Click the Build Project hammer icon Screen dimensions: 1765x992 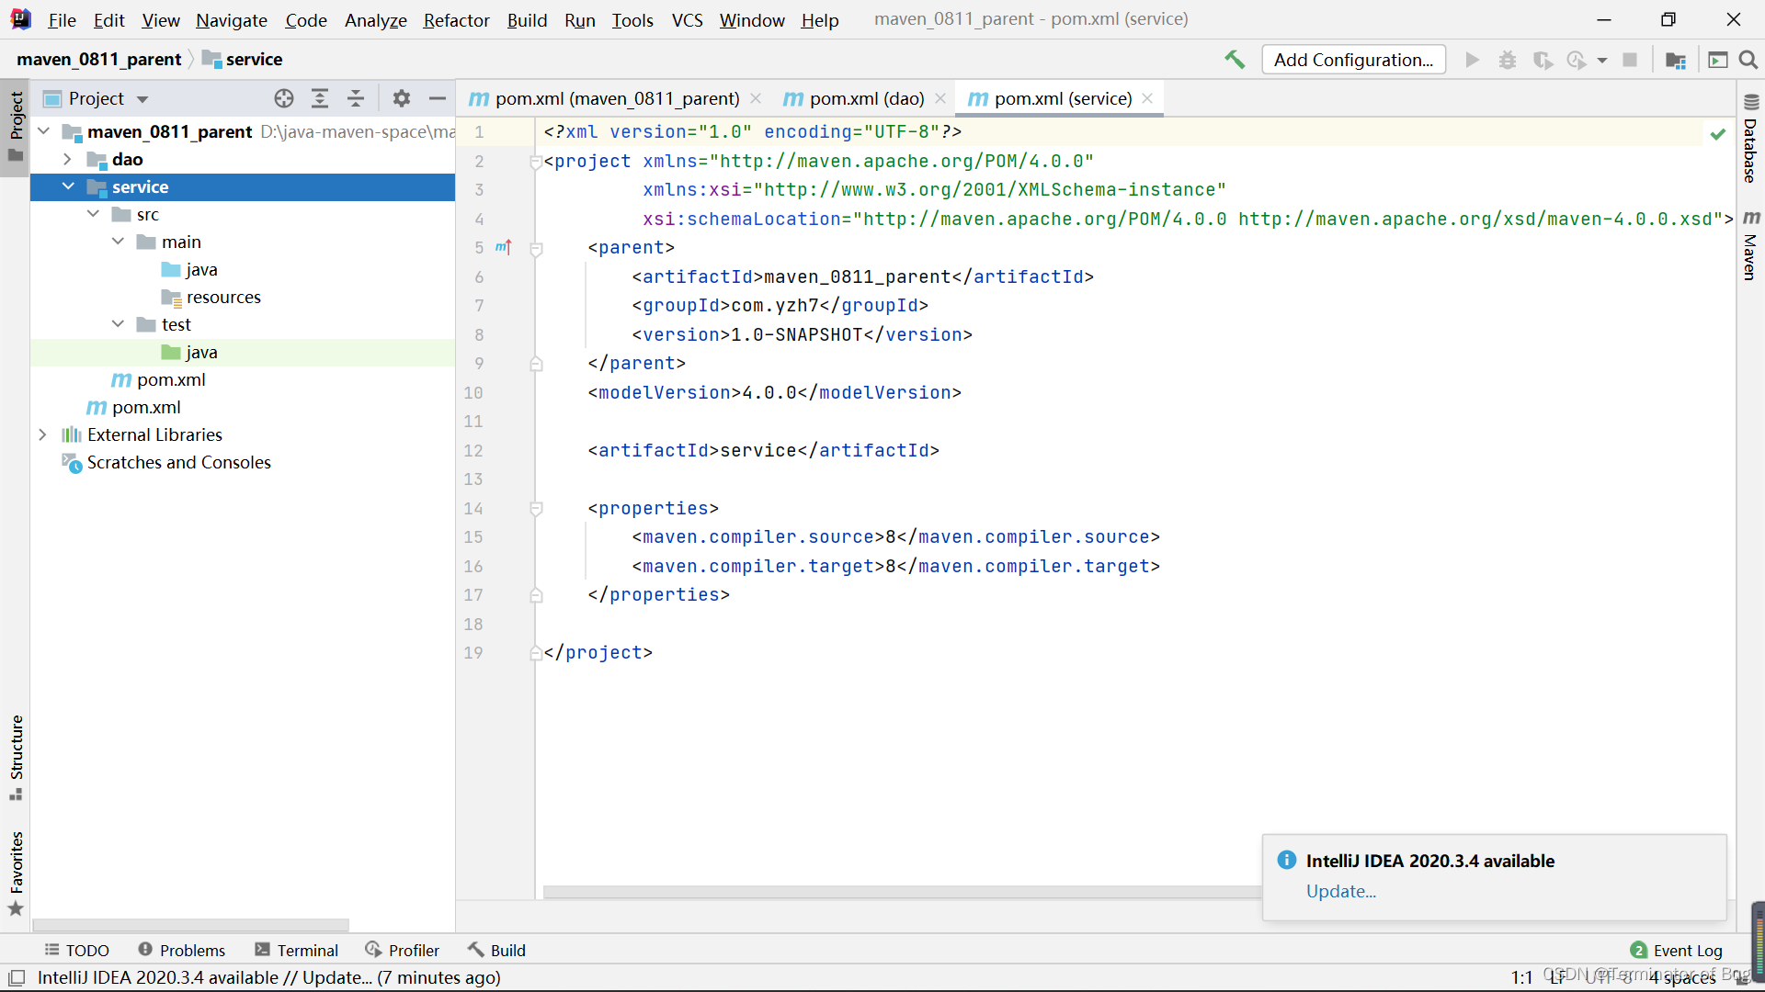coord(1235,60)
